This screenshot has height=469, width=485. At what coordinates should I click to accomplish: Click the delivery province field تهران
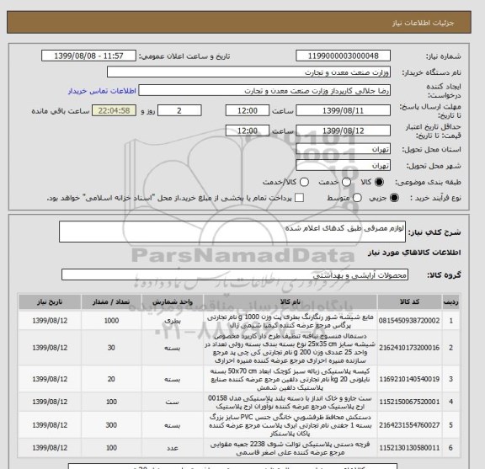(343, 149)
